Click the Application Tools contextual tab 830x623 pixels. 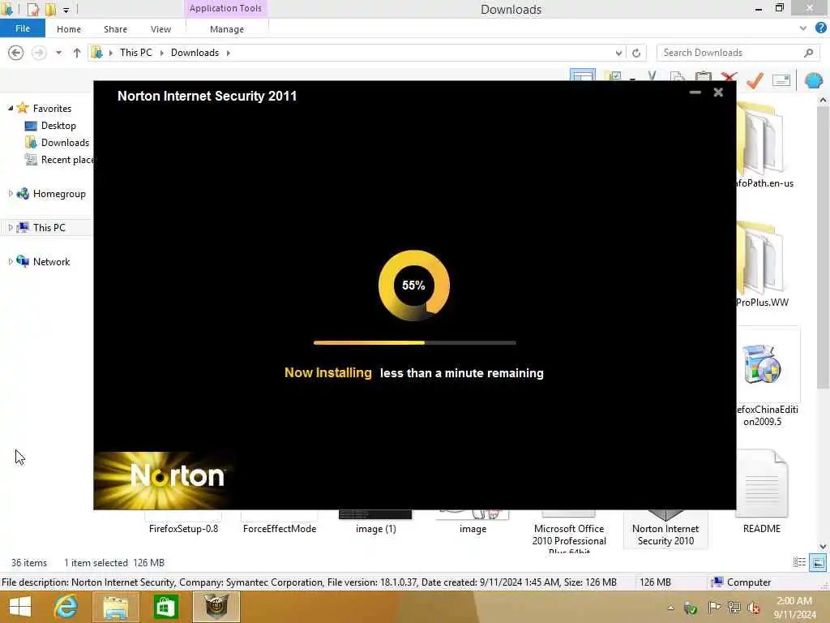(x=225, y=8)
